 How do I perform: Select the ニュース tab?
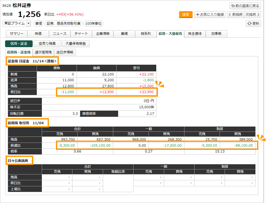coord(60,34)
